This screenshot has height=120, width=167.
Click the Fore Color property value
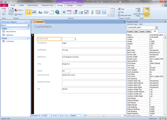coord(156,76)
